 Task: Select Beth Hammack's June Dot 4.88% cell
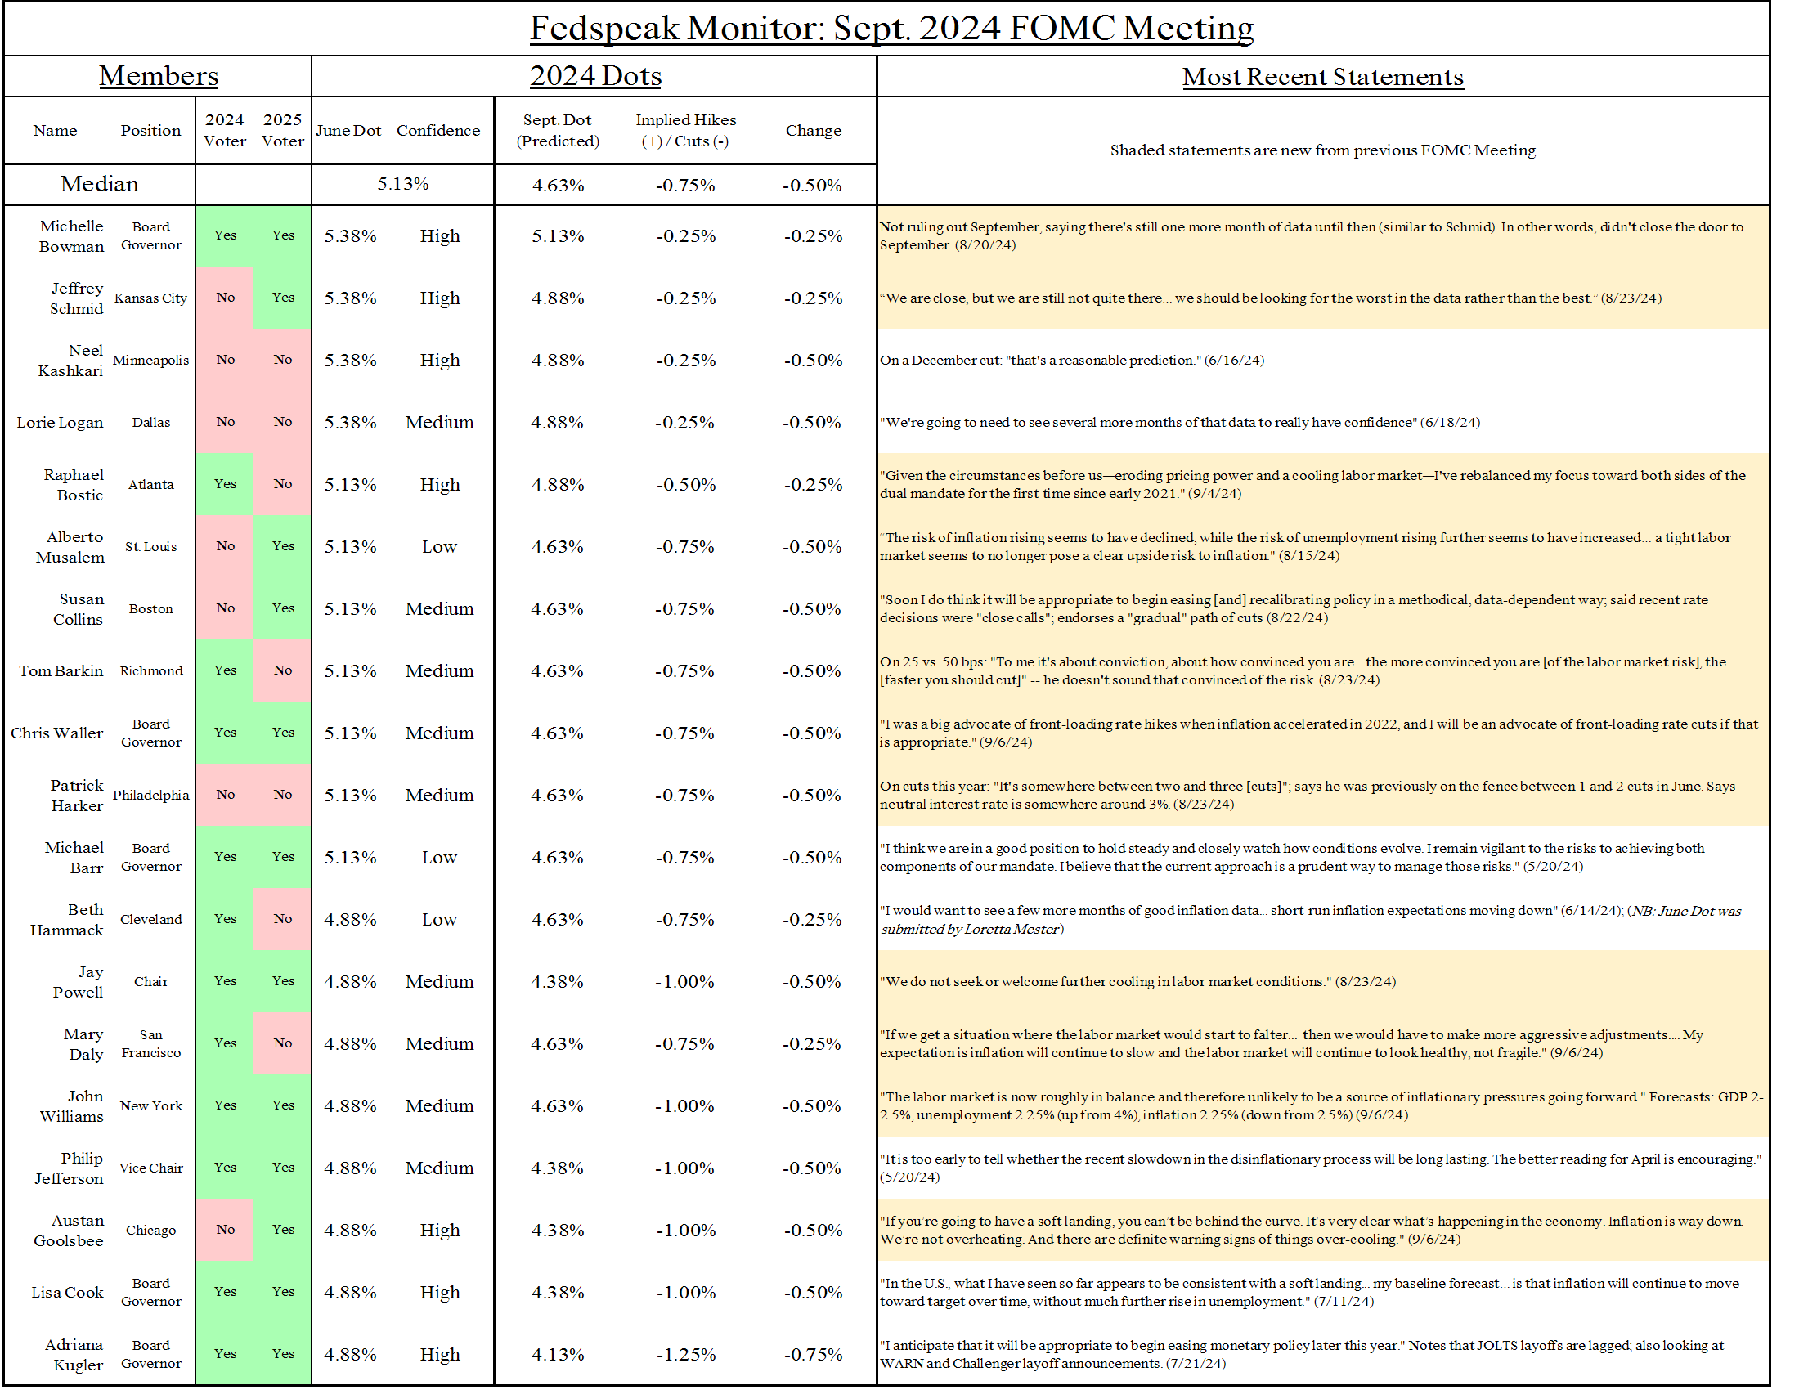click(x=350, y=920)
